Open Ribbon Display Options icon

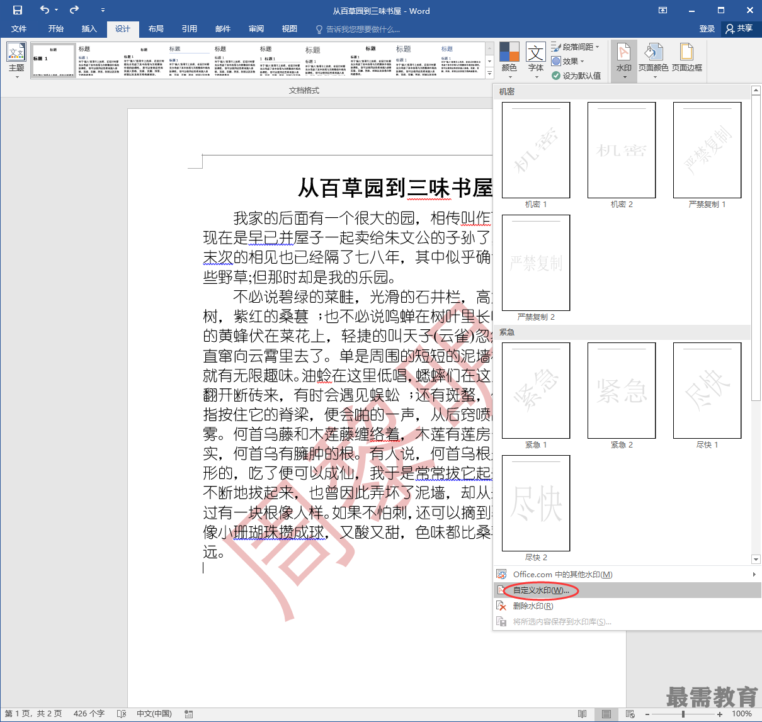662,11
